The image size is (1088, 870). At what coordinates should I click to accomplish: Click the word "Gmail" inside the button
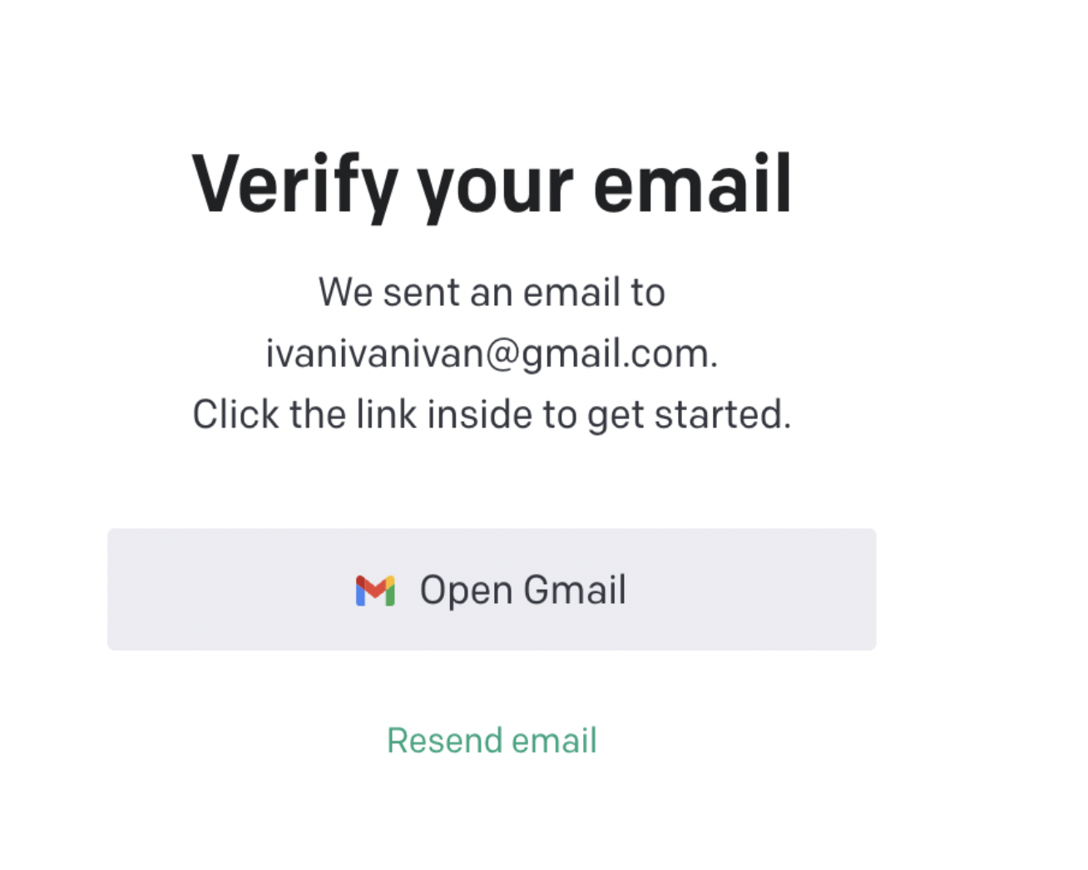tap(575, 589)
